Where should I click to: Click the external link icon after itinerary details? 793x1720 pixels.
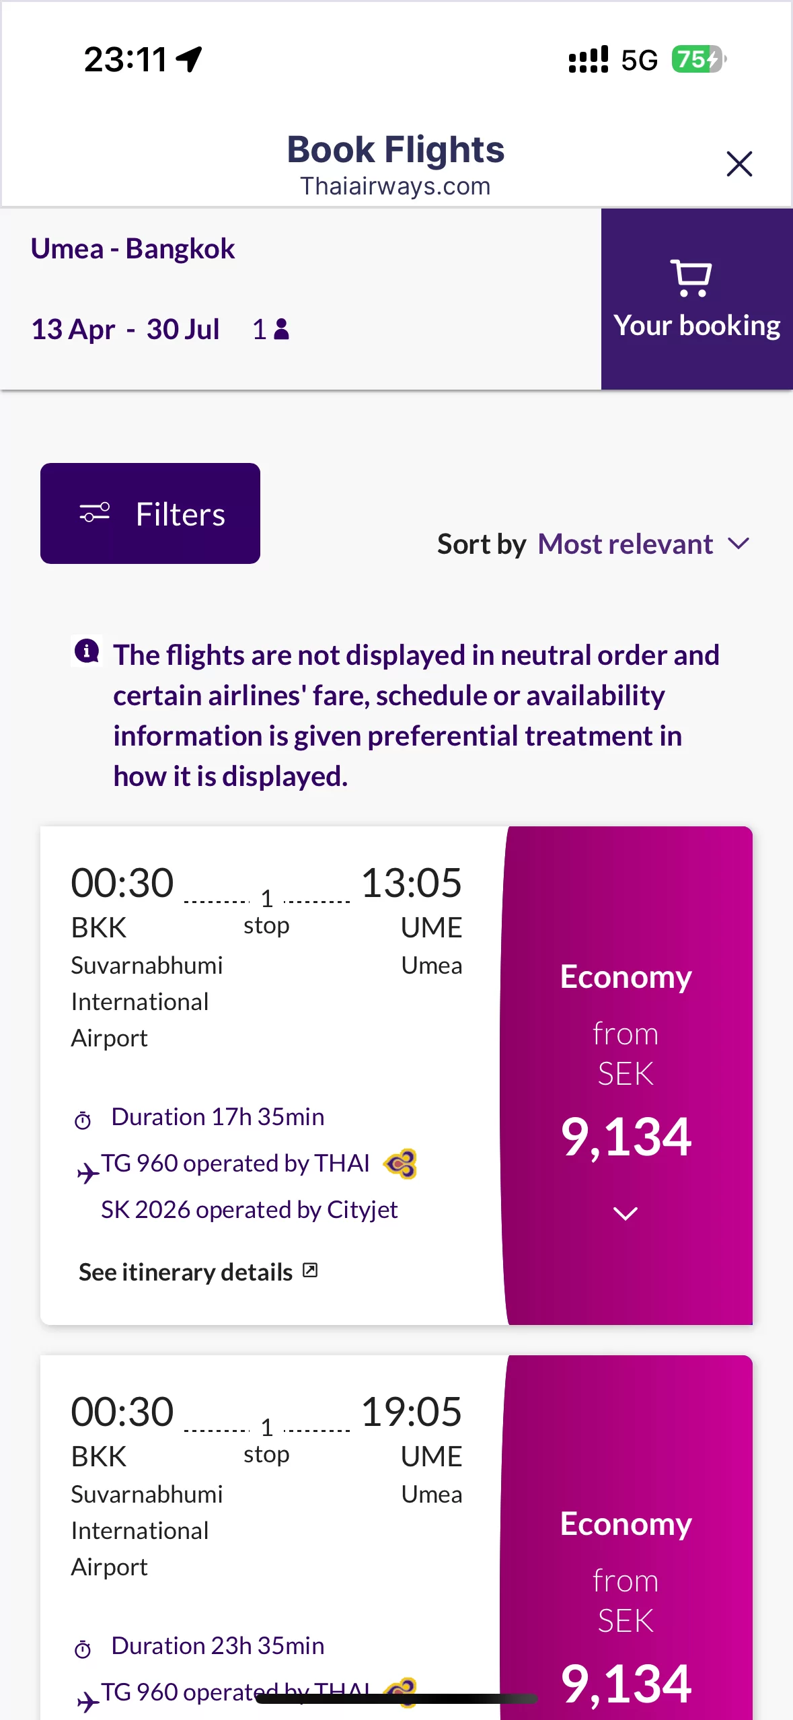click(x=310, y=1270)
